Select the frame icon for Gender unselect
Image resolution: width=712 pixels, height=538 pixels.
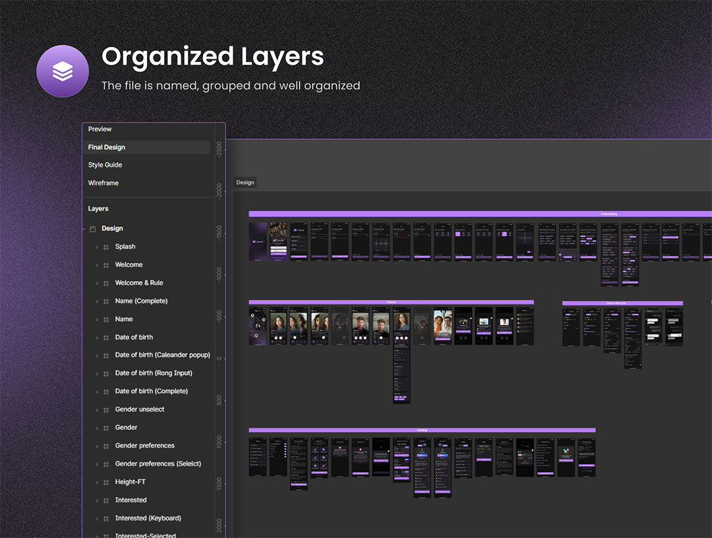(x=105, y=409)
